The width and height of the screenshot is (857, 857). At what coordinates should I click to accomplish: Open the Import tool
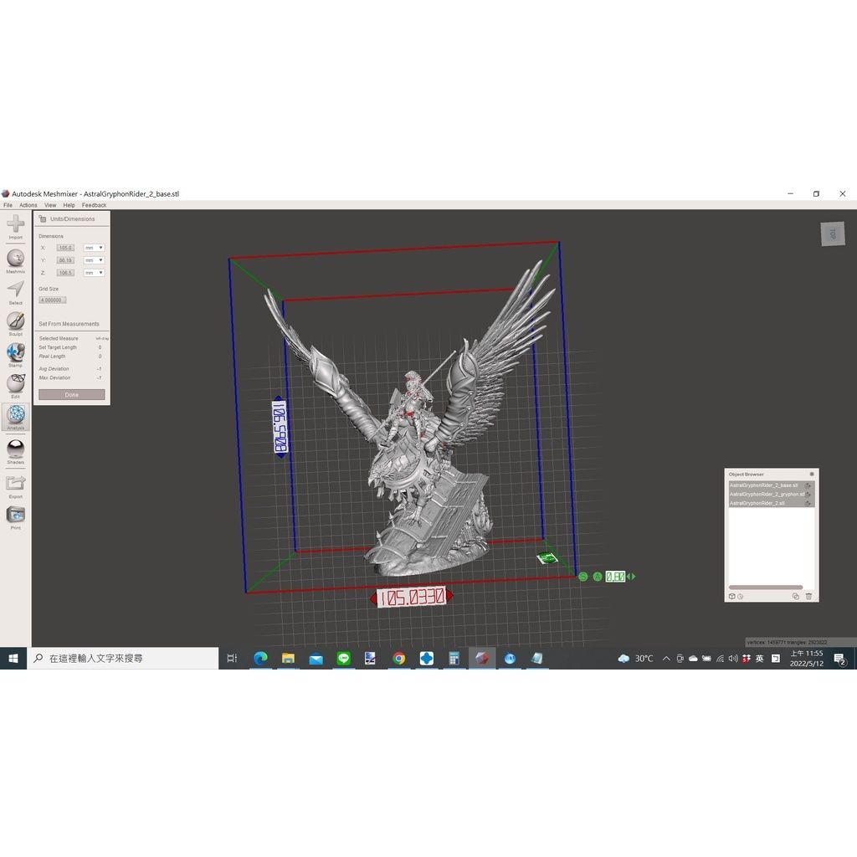click(x=15, y=224)
